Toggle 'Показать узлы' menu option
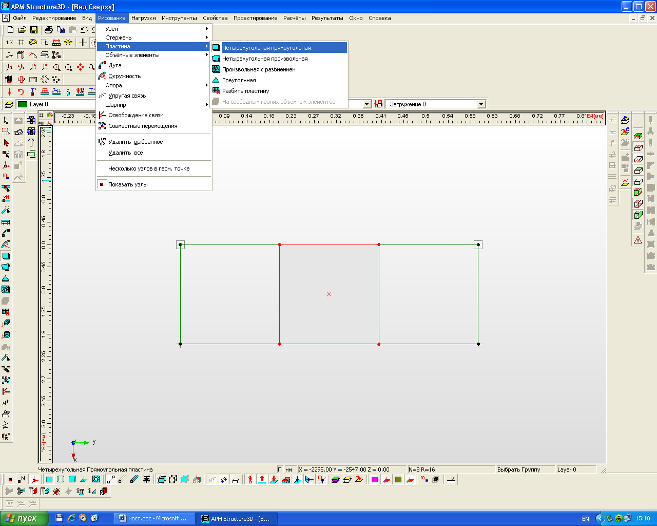This screenshot has height=526, width=657. (x=128, y=184)
